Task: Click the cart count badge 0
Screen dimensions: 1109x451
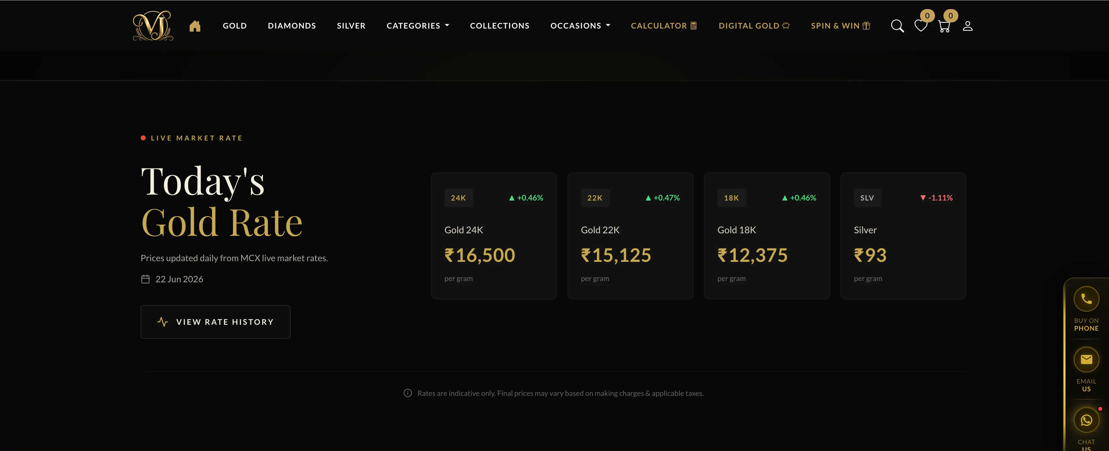Action: coord(951,16)
